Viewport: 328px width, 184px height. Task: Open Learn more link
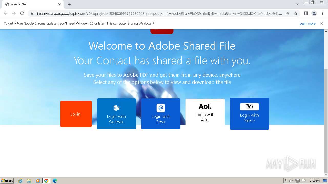pyautogui.click(x=307, y=23)
